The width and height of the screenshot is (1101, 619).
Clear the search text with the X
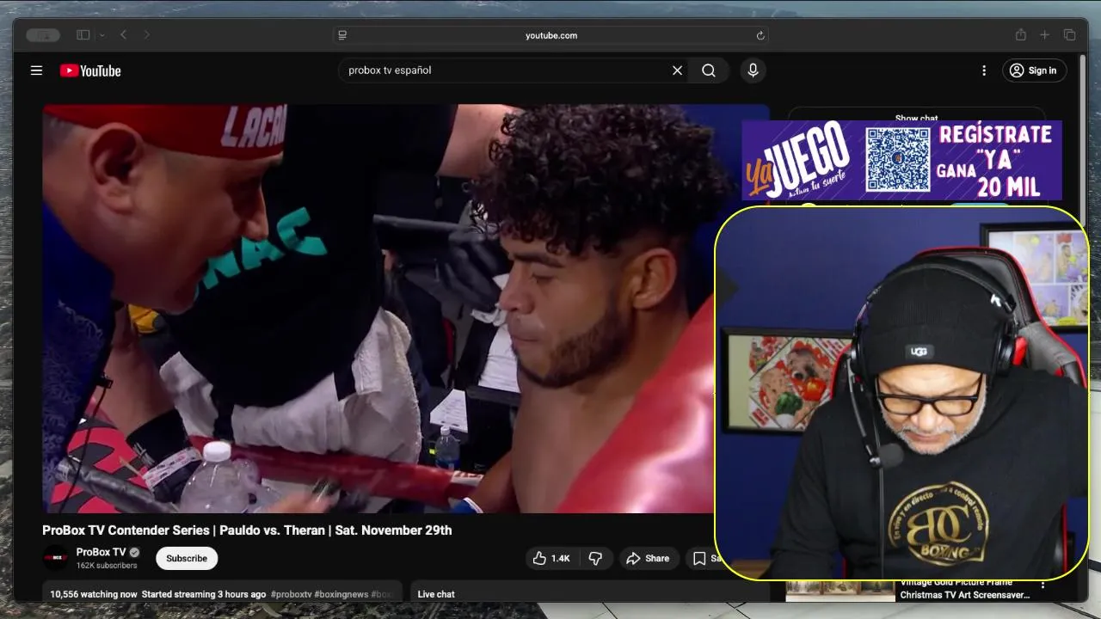677,70
